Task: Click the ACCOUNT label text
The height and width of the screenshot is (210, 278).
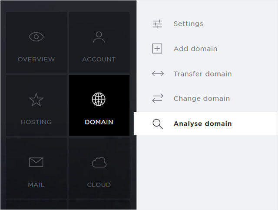Action: (x=99, y=59)
